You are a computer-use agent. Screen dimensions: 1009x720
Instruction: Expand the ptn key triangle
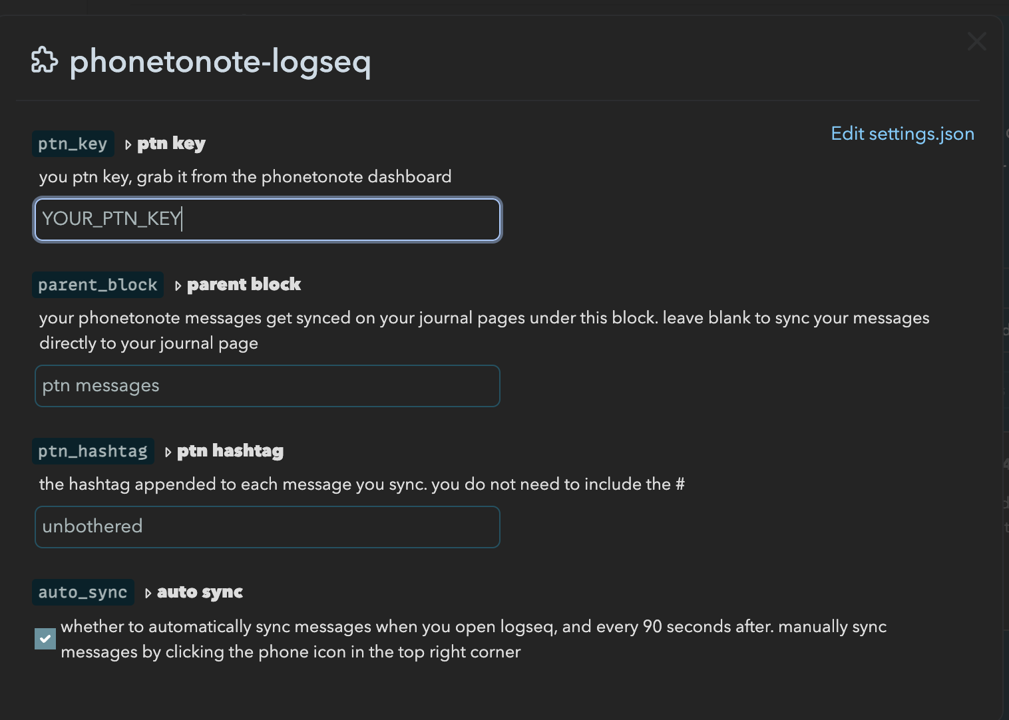[128, 144]
